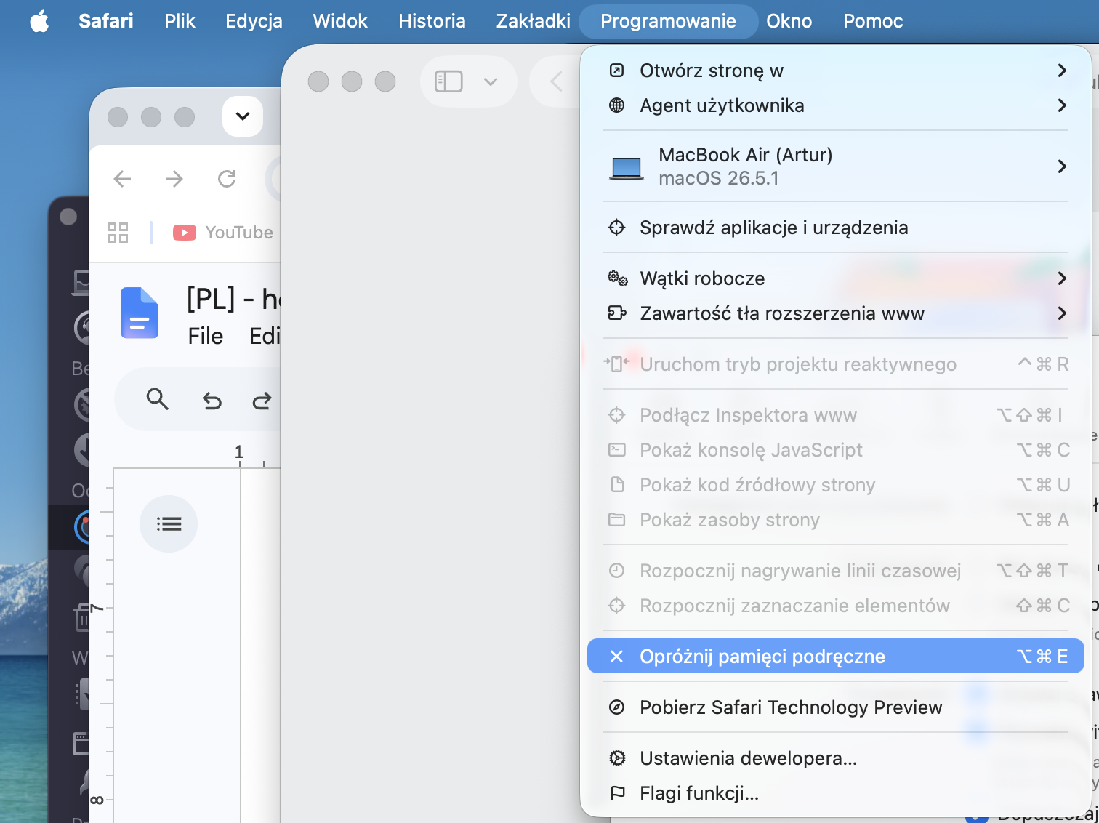Open the Zakładki menu
The image size is (1099, 823).
click(534, 21)
